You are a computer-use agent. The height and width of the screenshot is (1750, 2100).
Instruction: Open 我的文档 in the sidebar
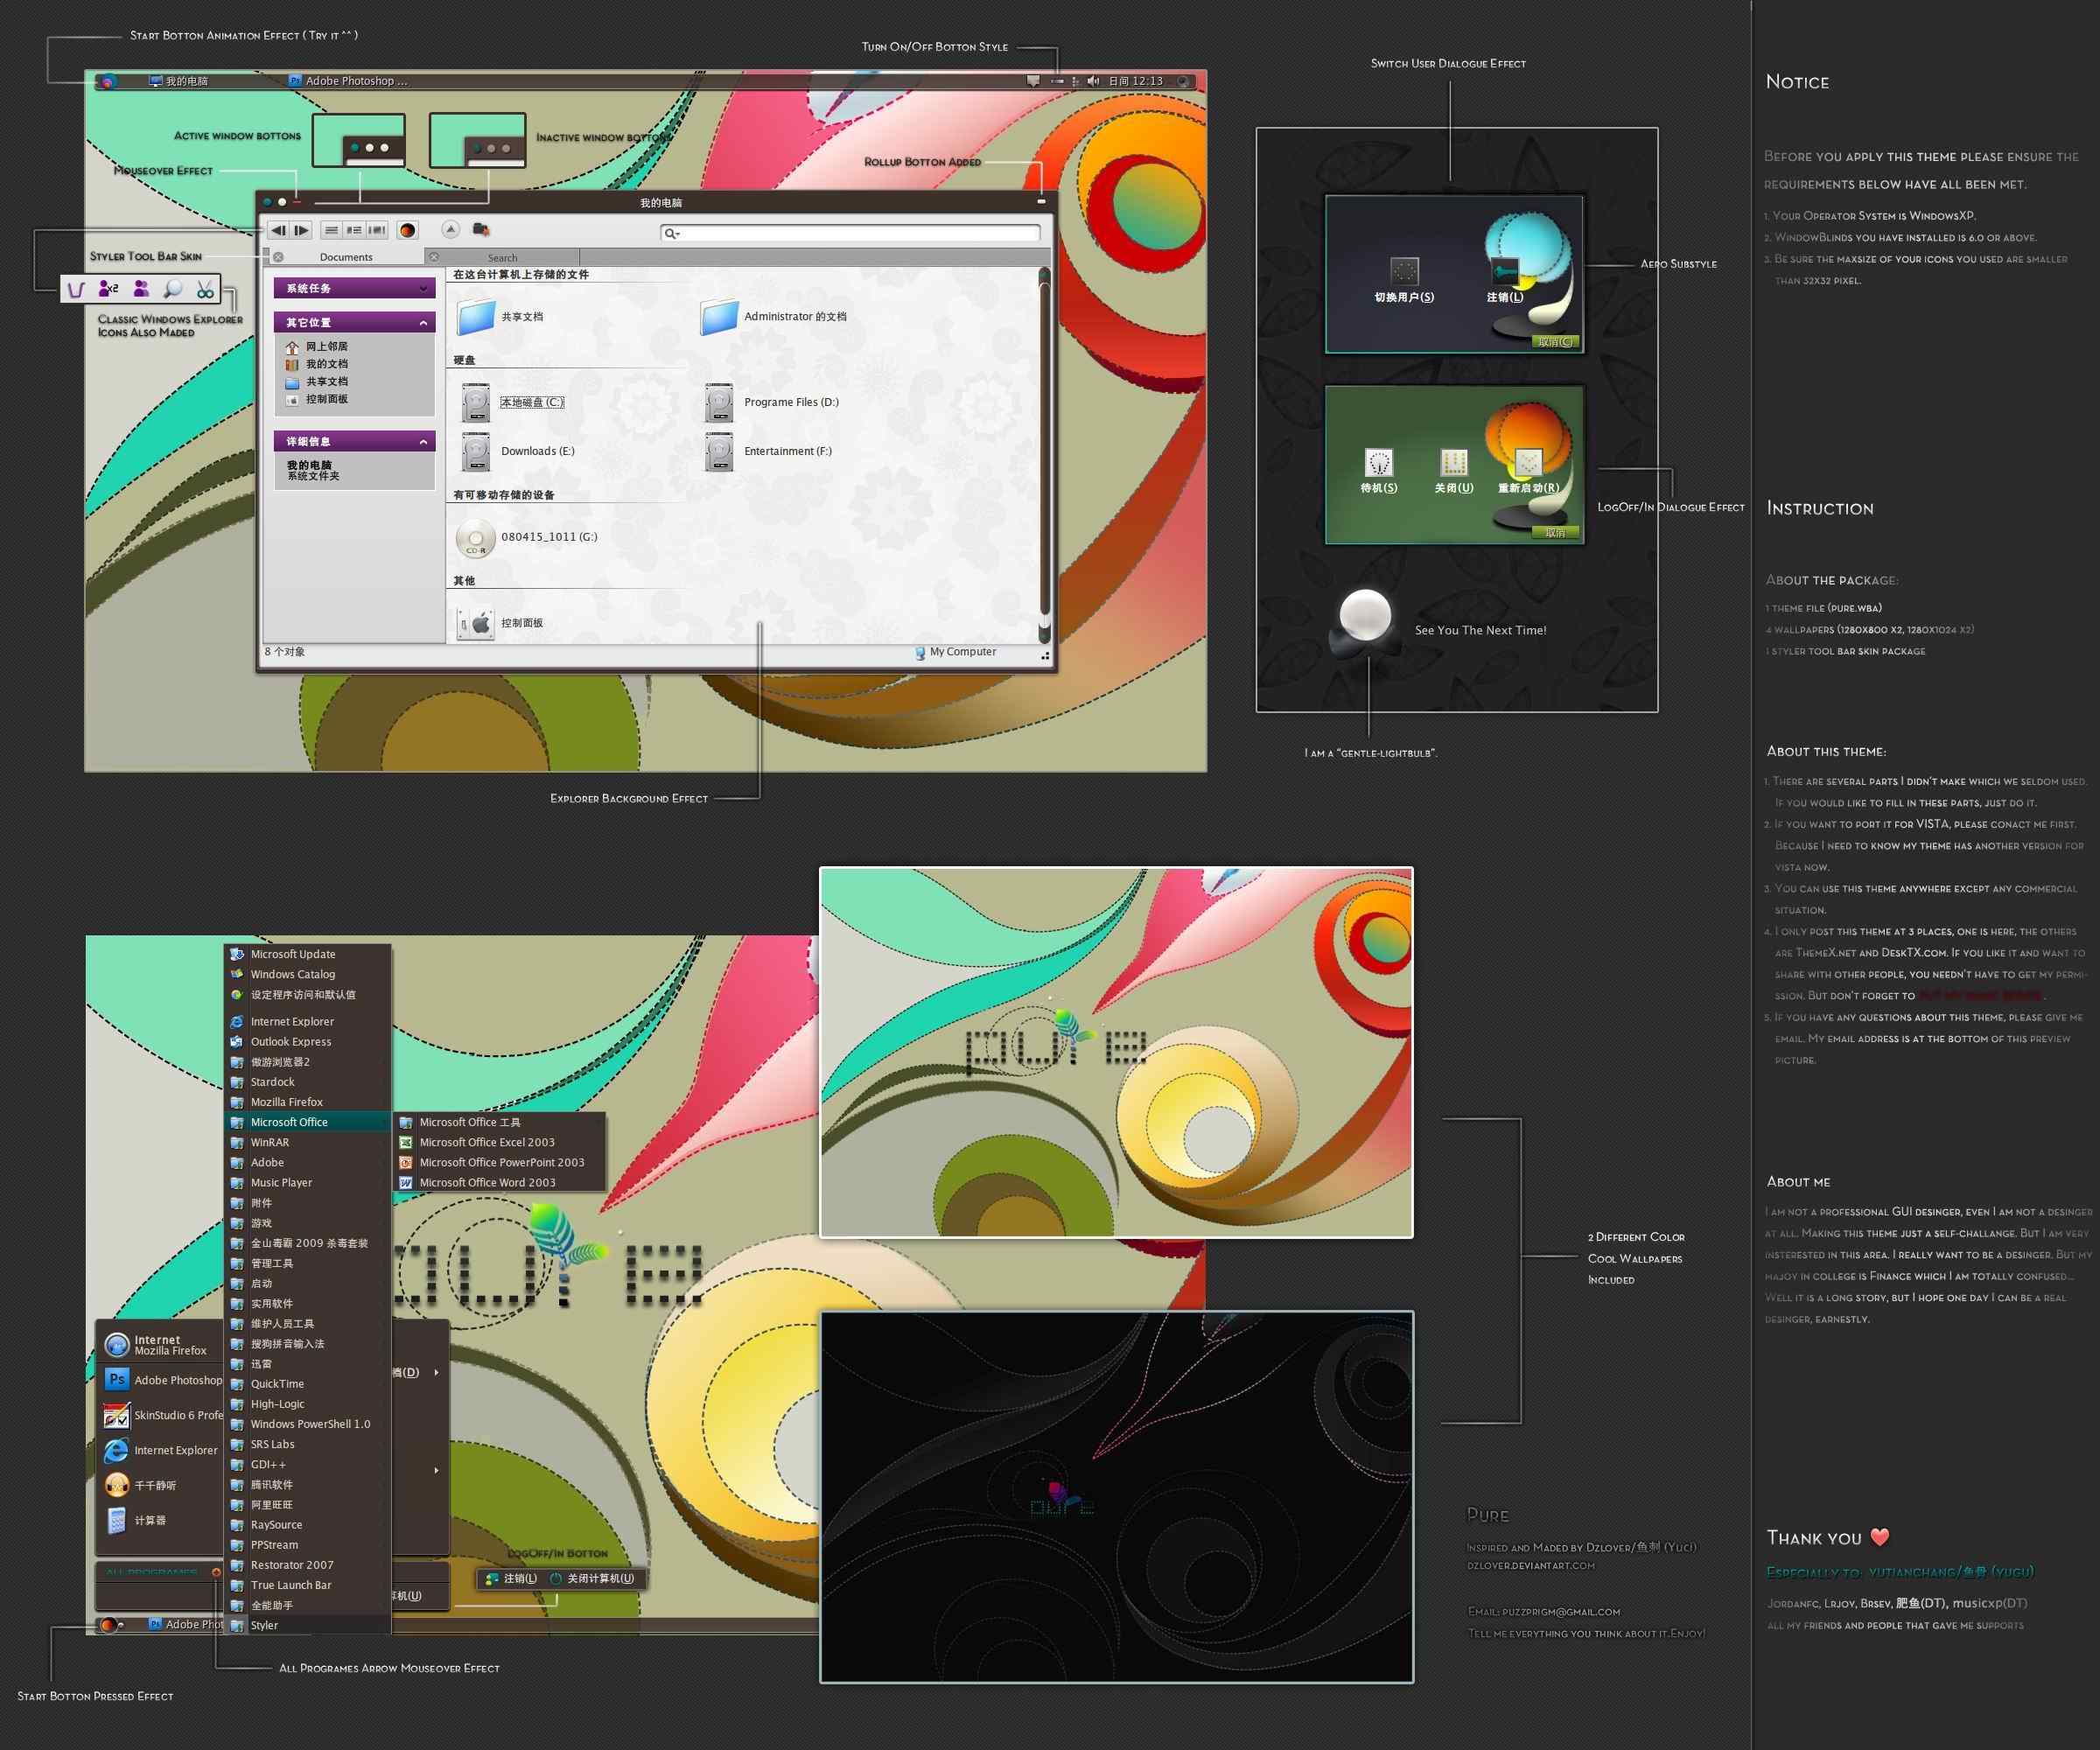tap(317, 364)
